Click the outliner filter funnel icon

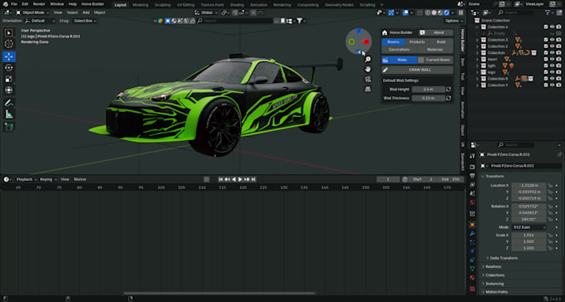pyautogui.click(x=548, y=12)
